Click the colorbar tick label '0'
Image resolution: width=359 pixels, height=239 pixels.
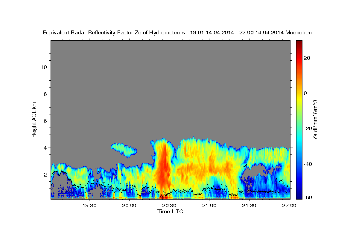[305, 93]
